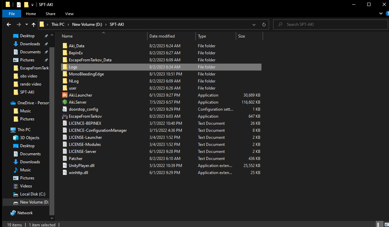Click the Aki.Launcher application icon
Screen dimensions: 389x227
click(x=65, y=95)
